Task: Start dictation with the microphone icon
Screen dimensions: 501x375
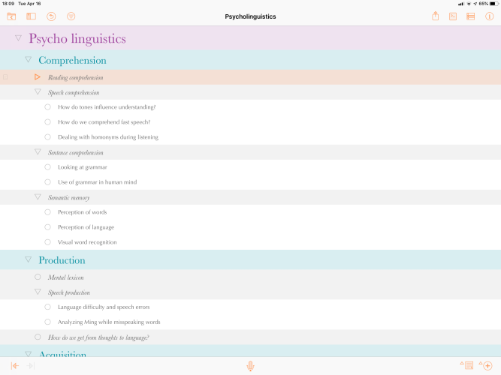Action: 251,366
